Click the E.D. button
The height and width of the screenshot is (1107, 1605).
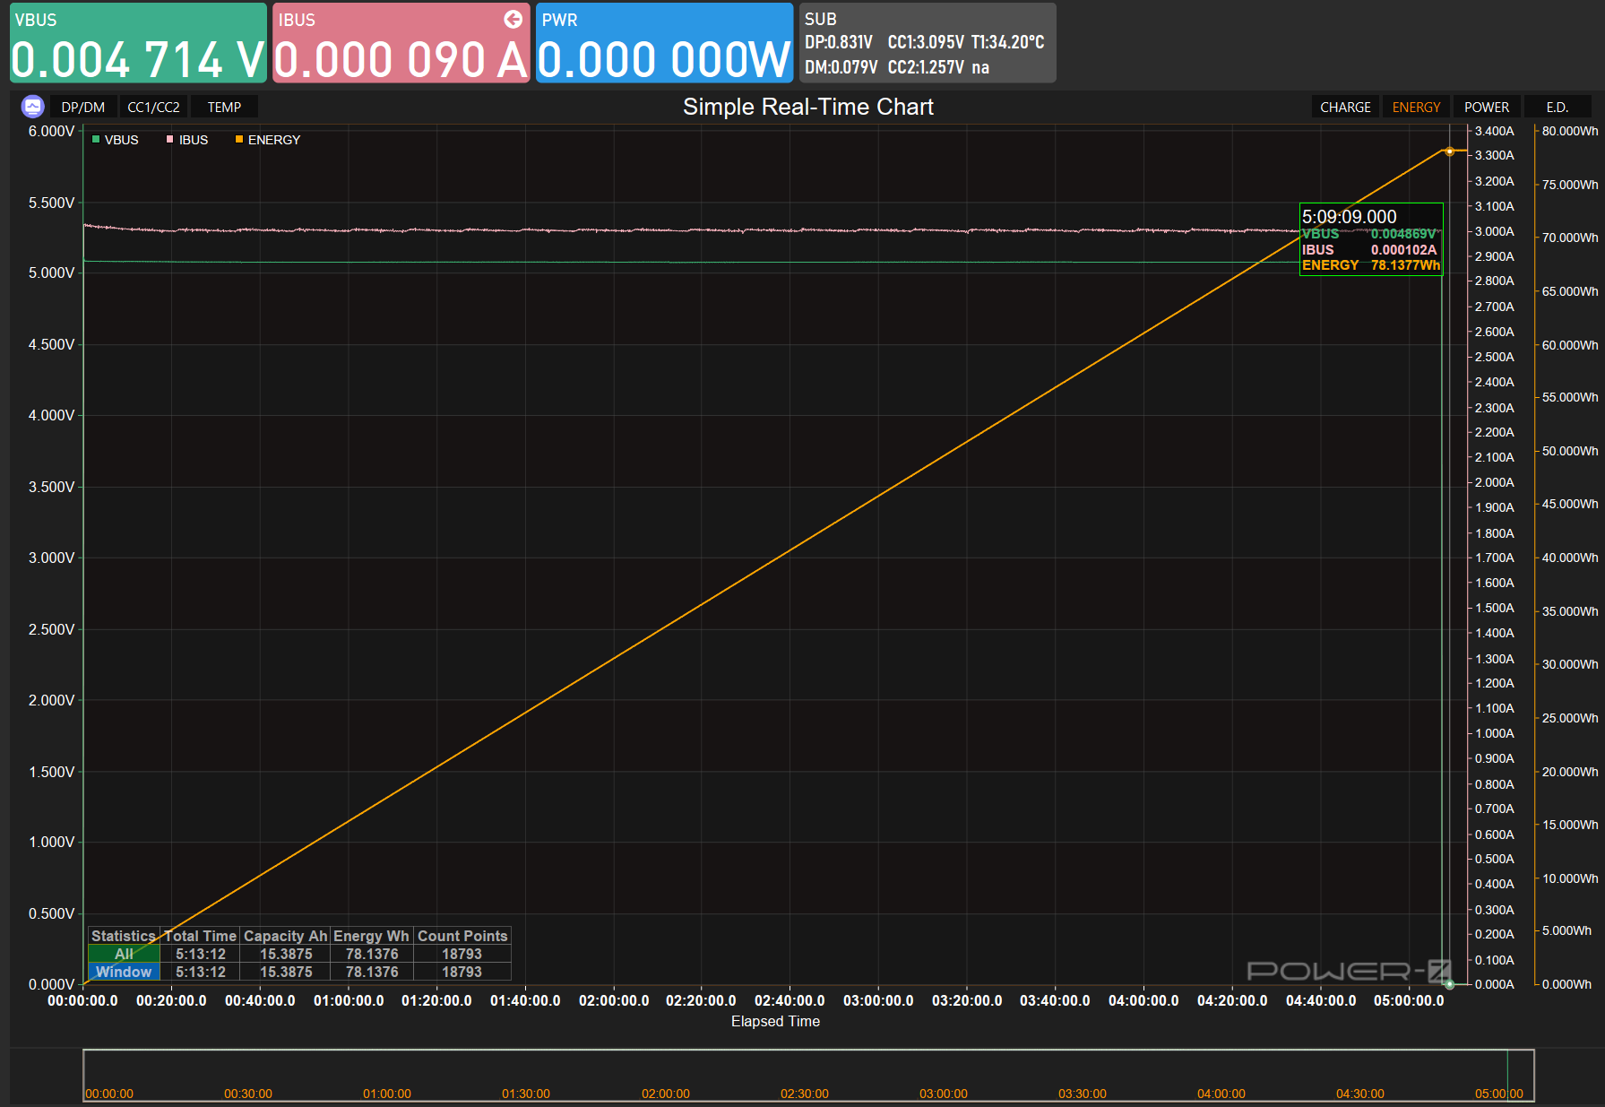(x=1557, y=108)
